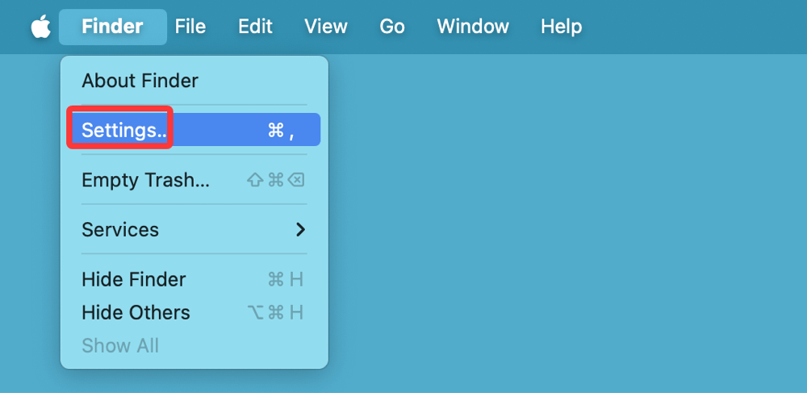Choose Hide Finder
Image resolution: width=807 pixels, height=393 pixels.
194,279
